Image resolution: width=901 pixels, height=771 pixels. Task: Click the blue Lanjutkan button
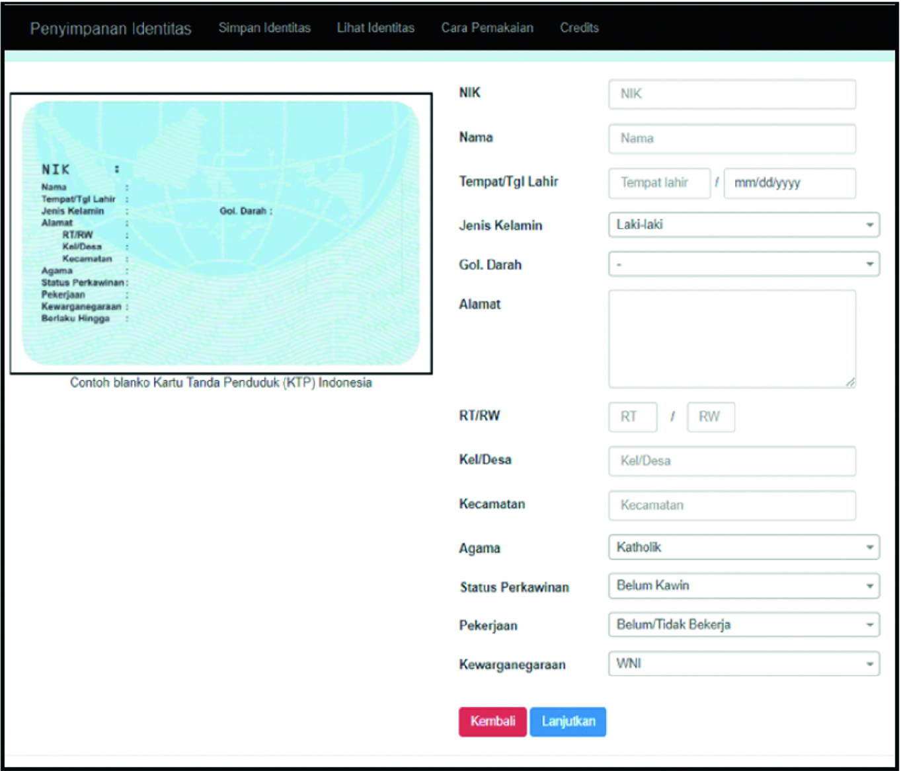click(x=568, y=721)
